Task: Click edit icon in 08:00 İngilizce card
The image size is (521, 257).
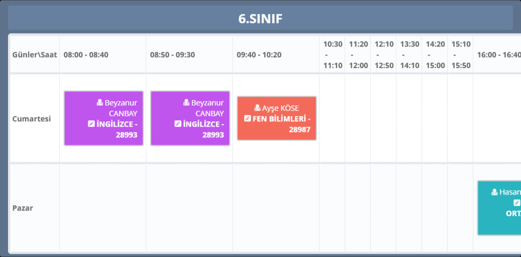Action: [x=91, y=124]
